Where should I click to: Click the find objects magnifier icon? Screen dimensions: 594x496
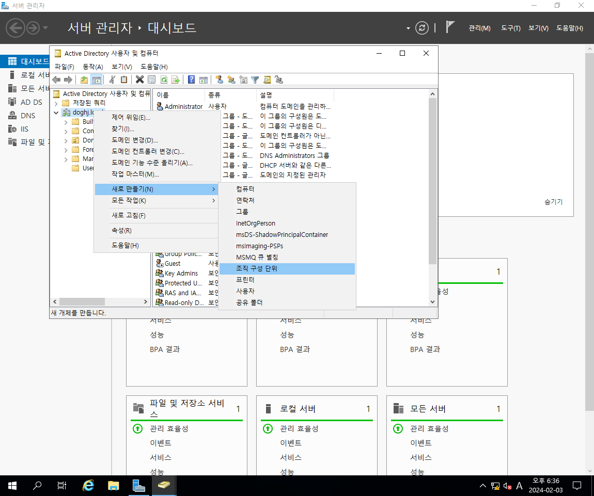pos(267,79)
